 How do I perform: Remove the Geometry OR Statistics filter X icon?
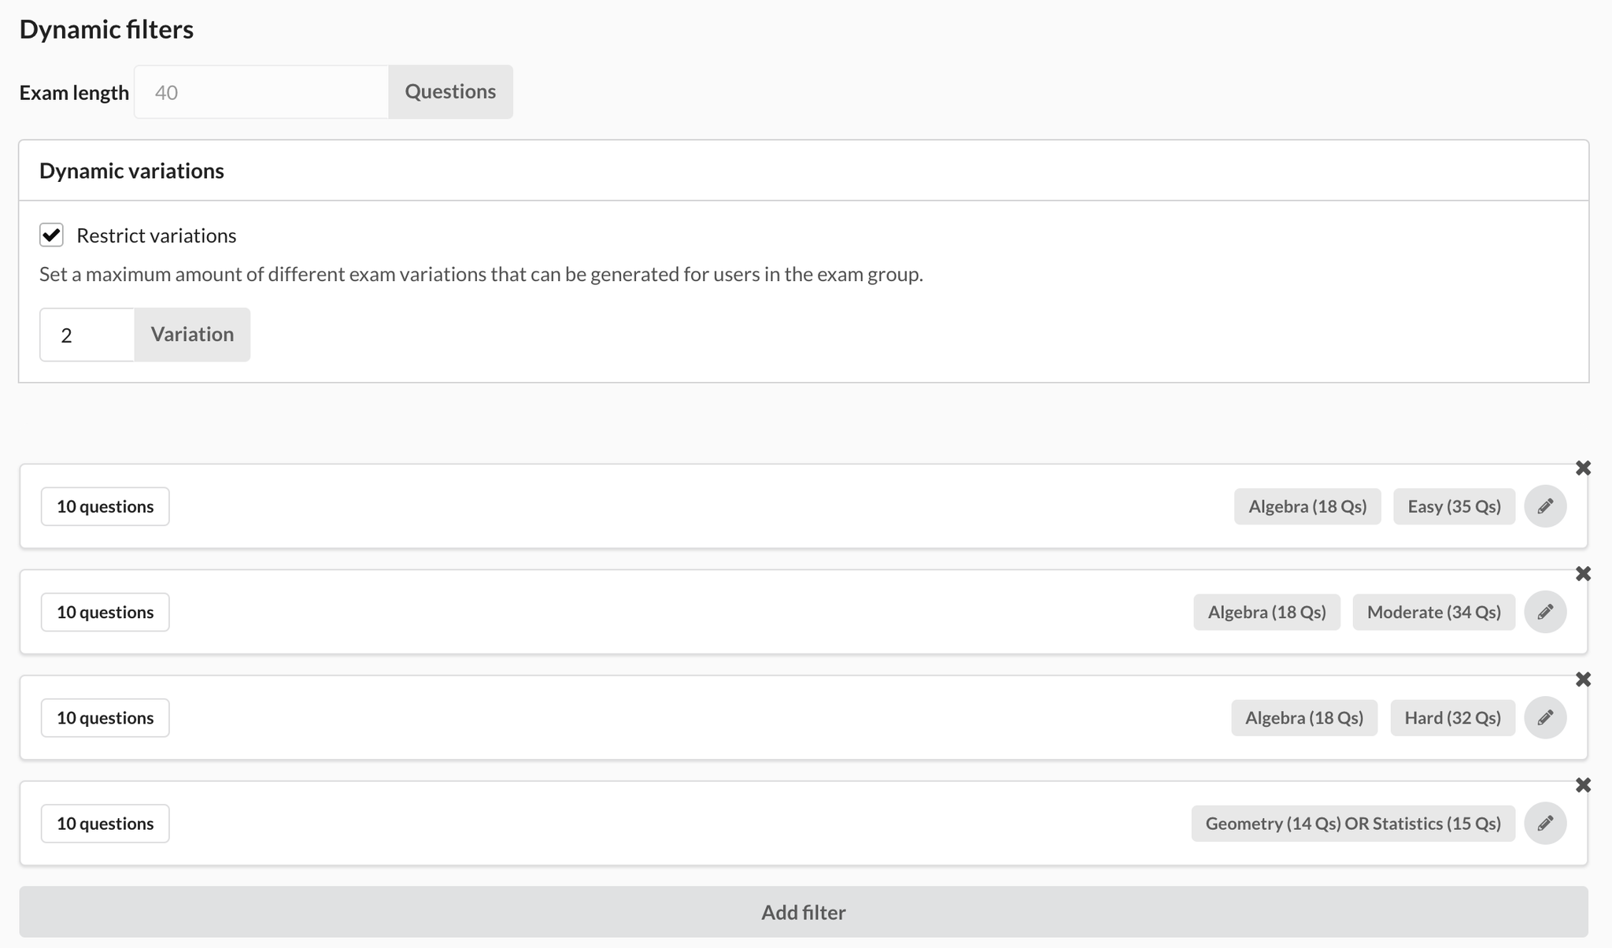(x=1583, y=785)
